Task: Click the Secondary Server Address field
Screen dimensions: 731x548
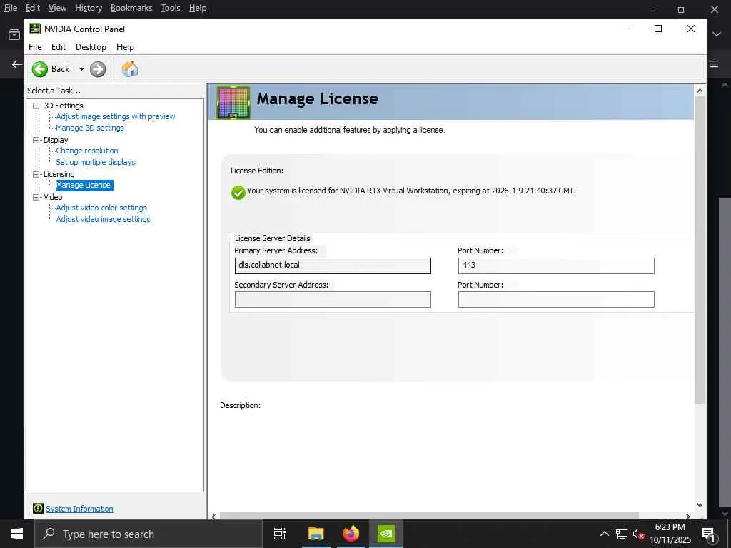Action: 333,299
